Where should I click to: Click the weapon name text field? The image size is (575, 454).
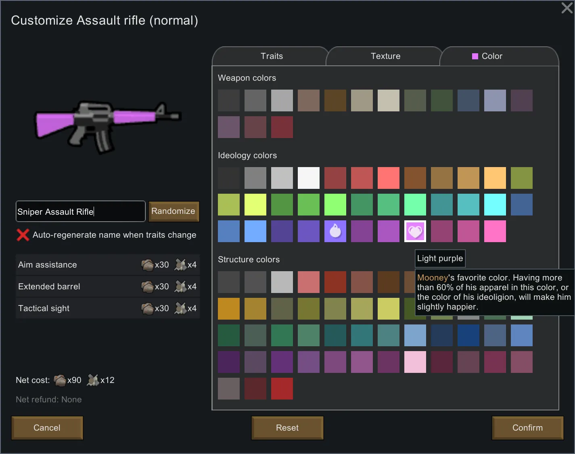pyautogui.click(x=80, y=211)
